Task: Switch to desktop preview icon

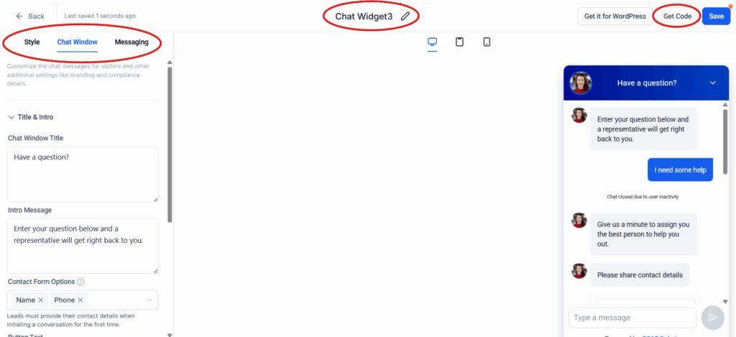Action: tap(432, 42)
